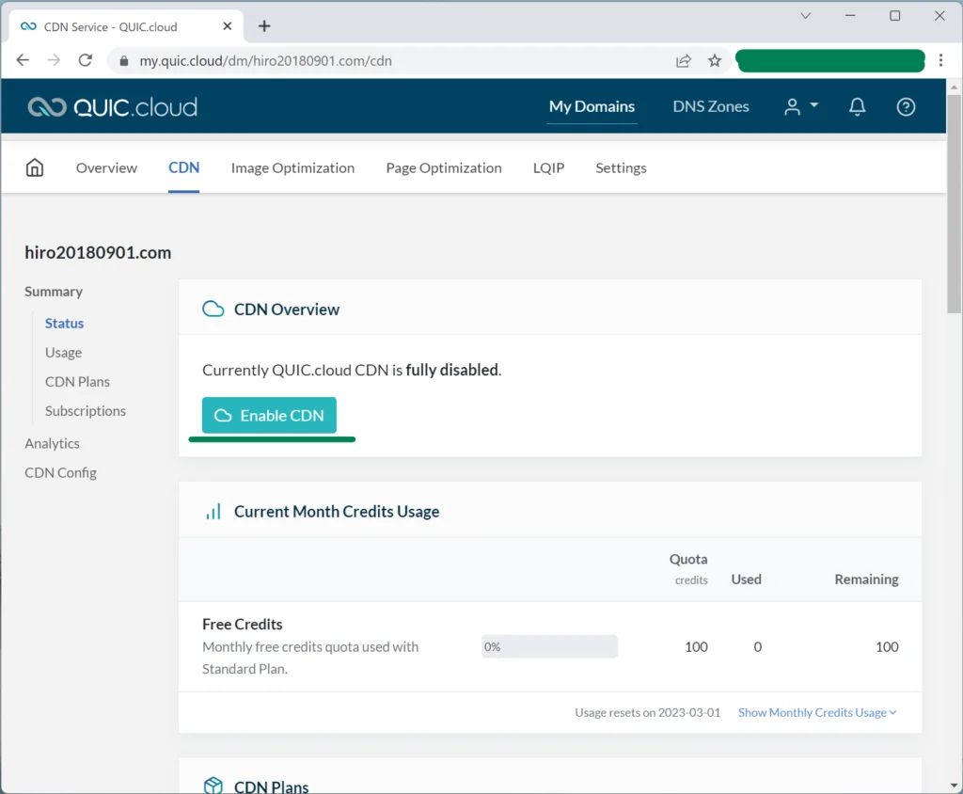Switch to the LQIP tab
Image resolution: width=963 pixels, height=794 pixels.
coord(548,167)
